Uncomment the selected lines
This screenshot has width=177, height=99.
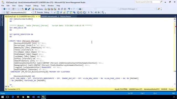pyautogui.click(x=92, y=12)
